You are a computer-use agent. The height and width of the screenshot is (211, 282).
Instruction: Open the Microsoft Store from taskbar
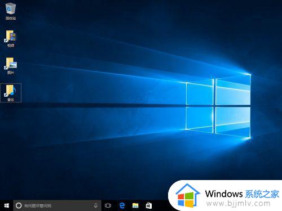coord(149,205)
